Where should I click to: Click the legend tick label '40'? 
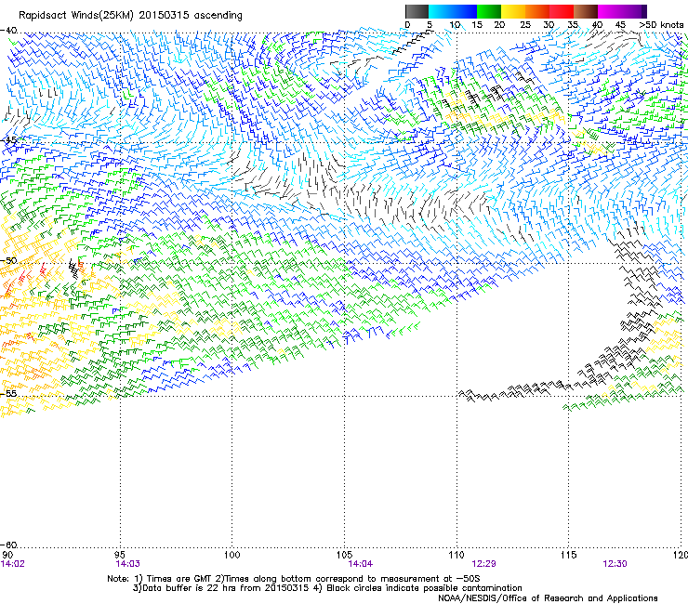coord(598,25)
